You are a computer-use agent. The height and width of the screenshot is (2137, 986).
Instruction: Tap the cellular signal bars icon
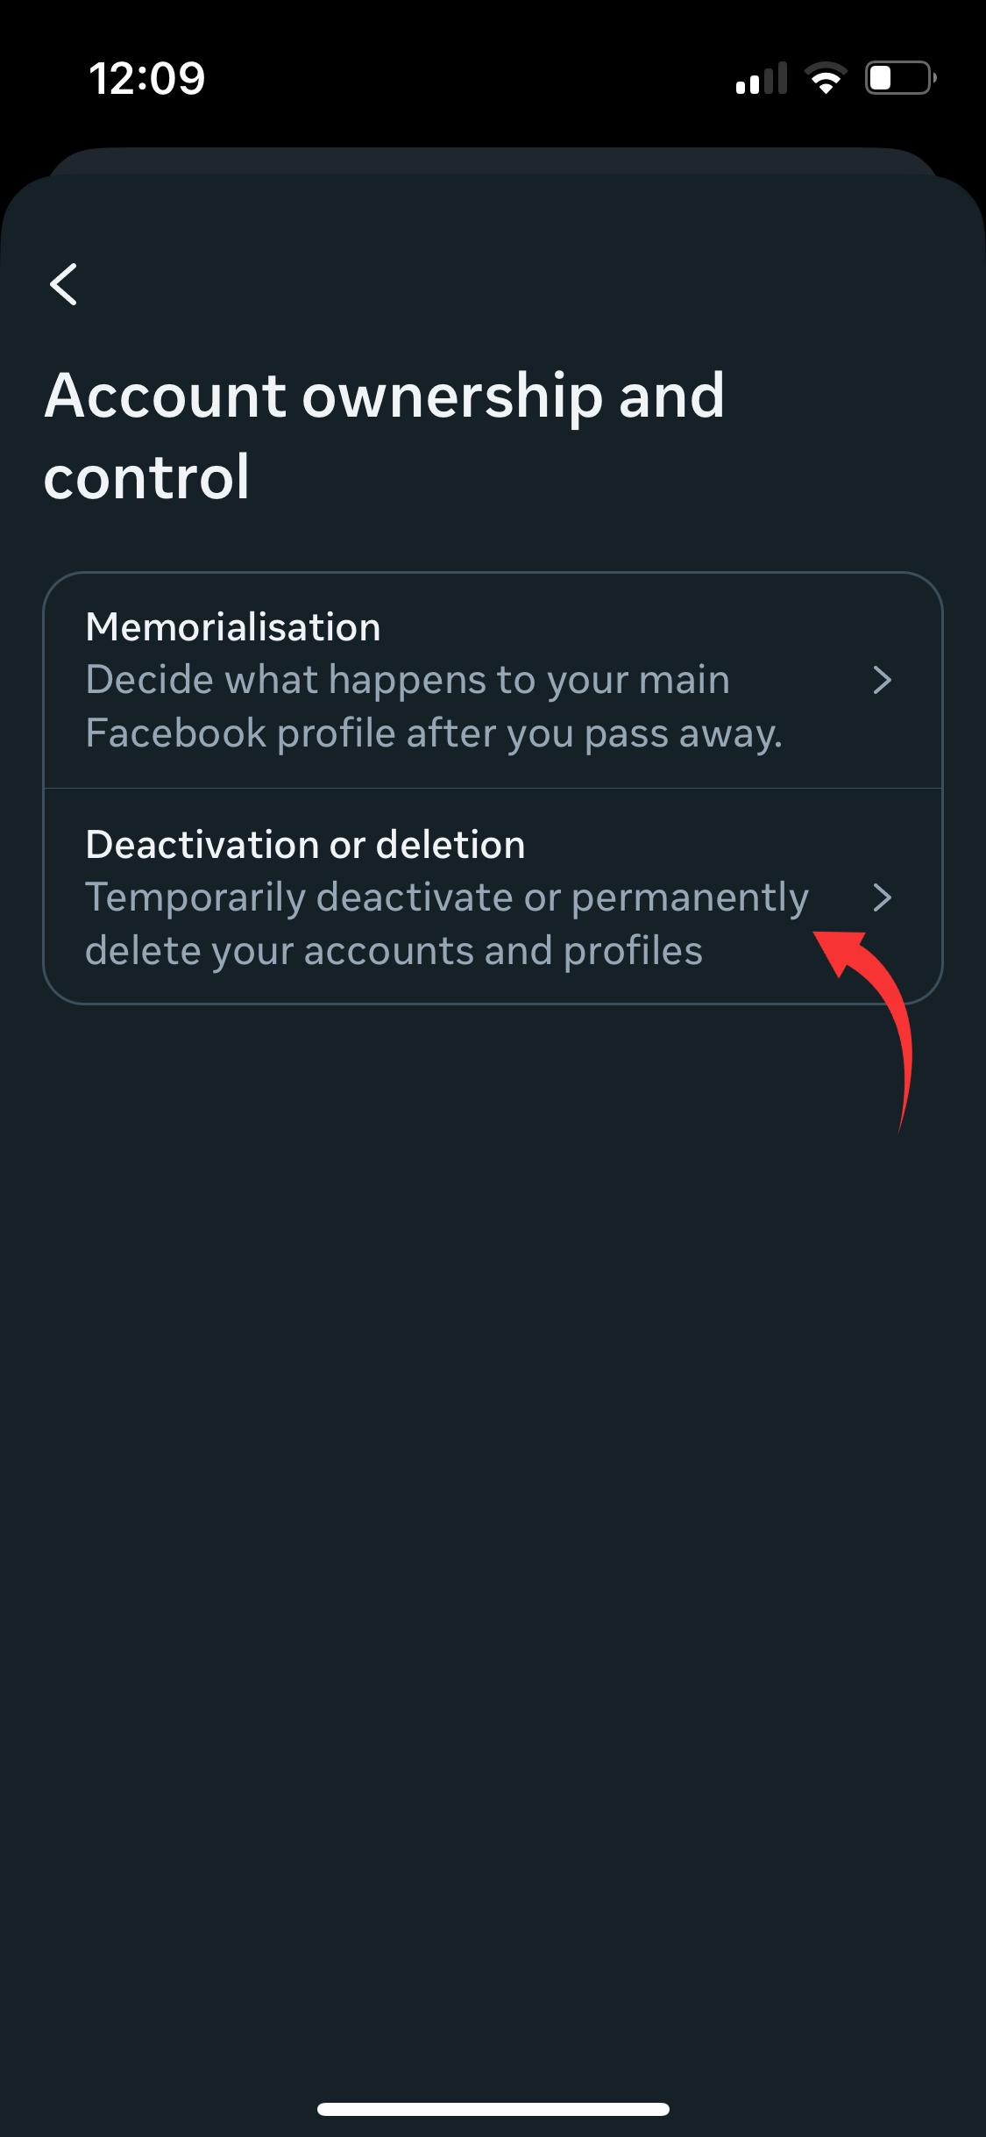(x=762, y=78)
